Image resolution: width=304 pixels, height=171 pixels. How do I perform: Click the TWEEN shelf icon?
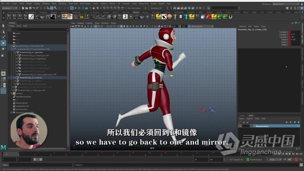120,17
